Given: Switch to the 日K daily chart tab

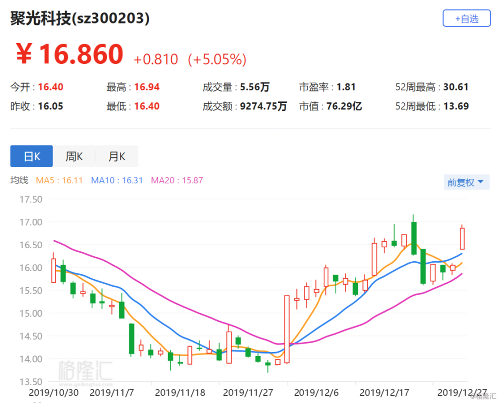Looking at the screenshot, I should coord(31,156).
